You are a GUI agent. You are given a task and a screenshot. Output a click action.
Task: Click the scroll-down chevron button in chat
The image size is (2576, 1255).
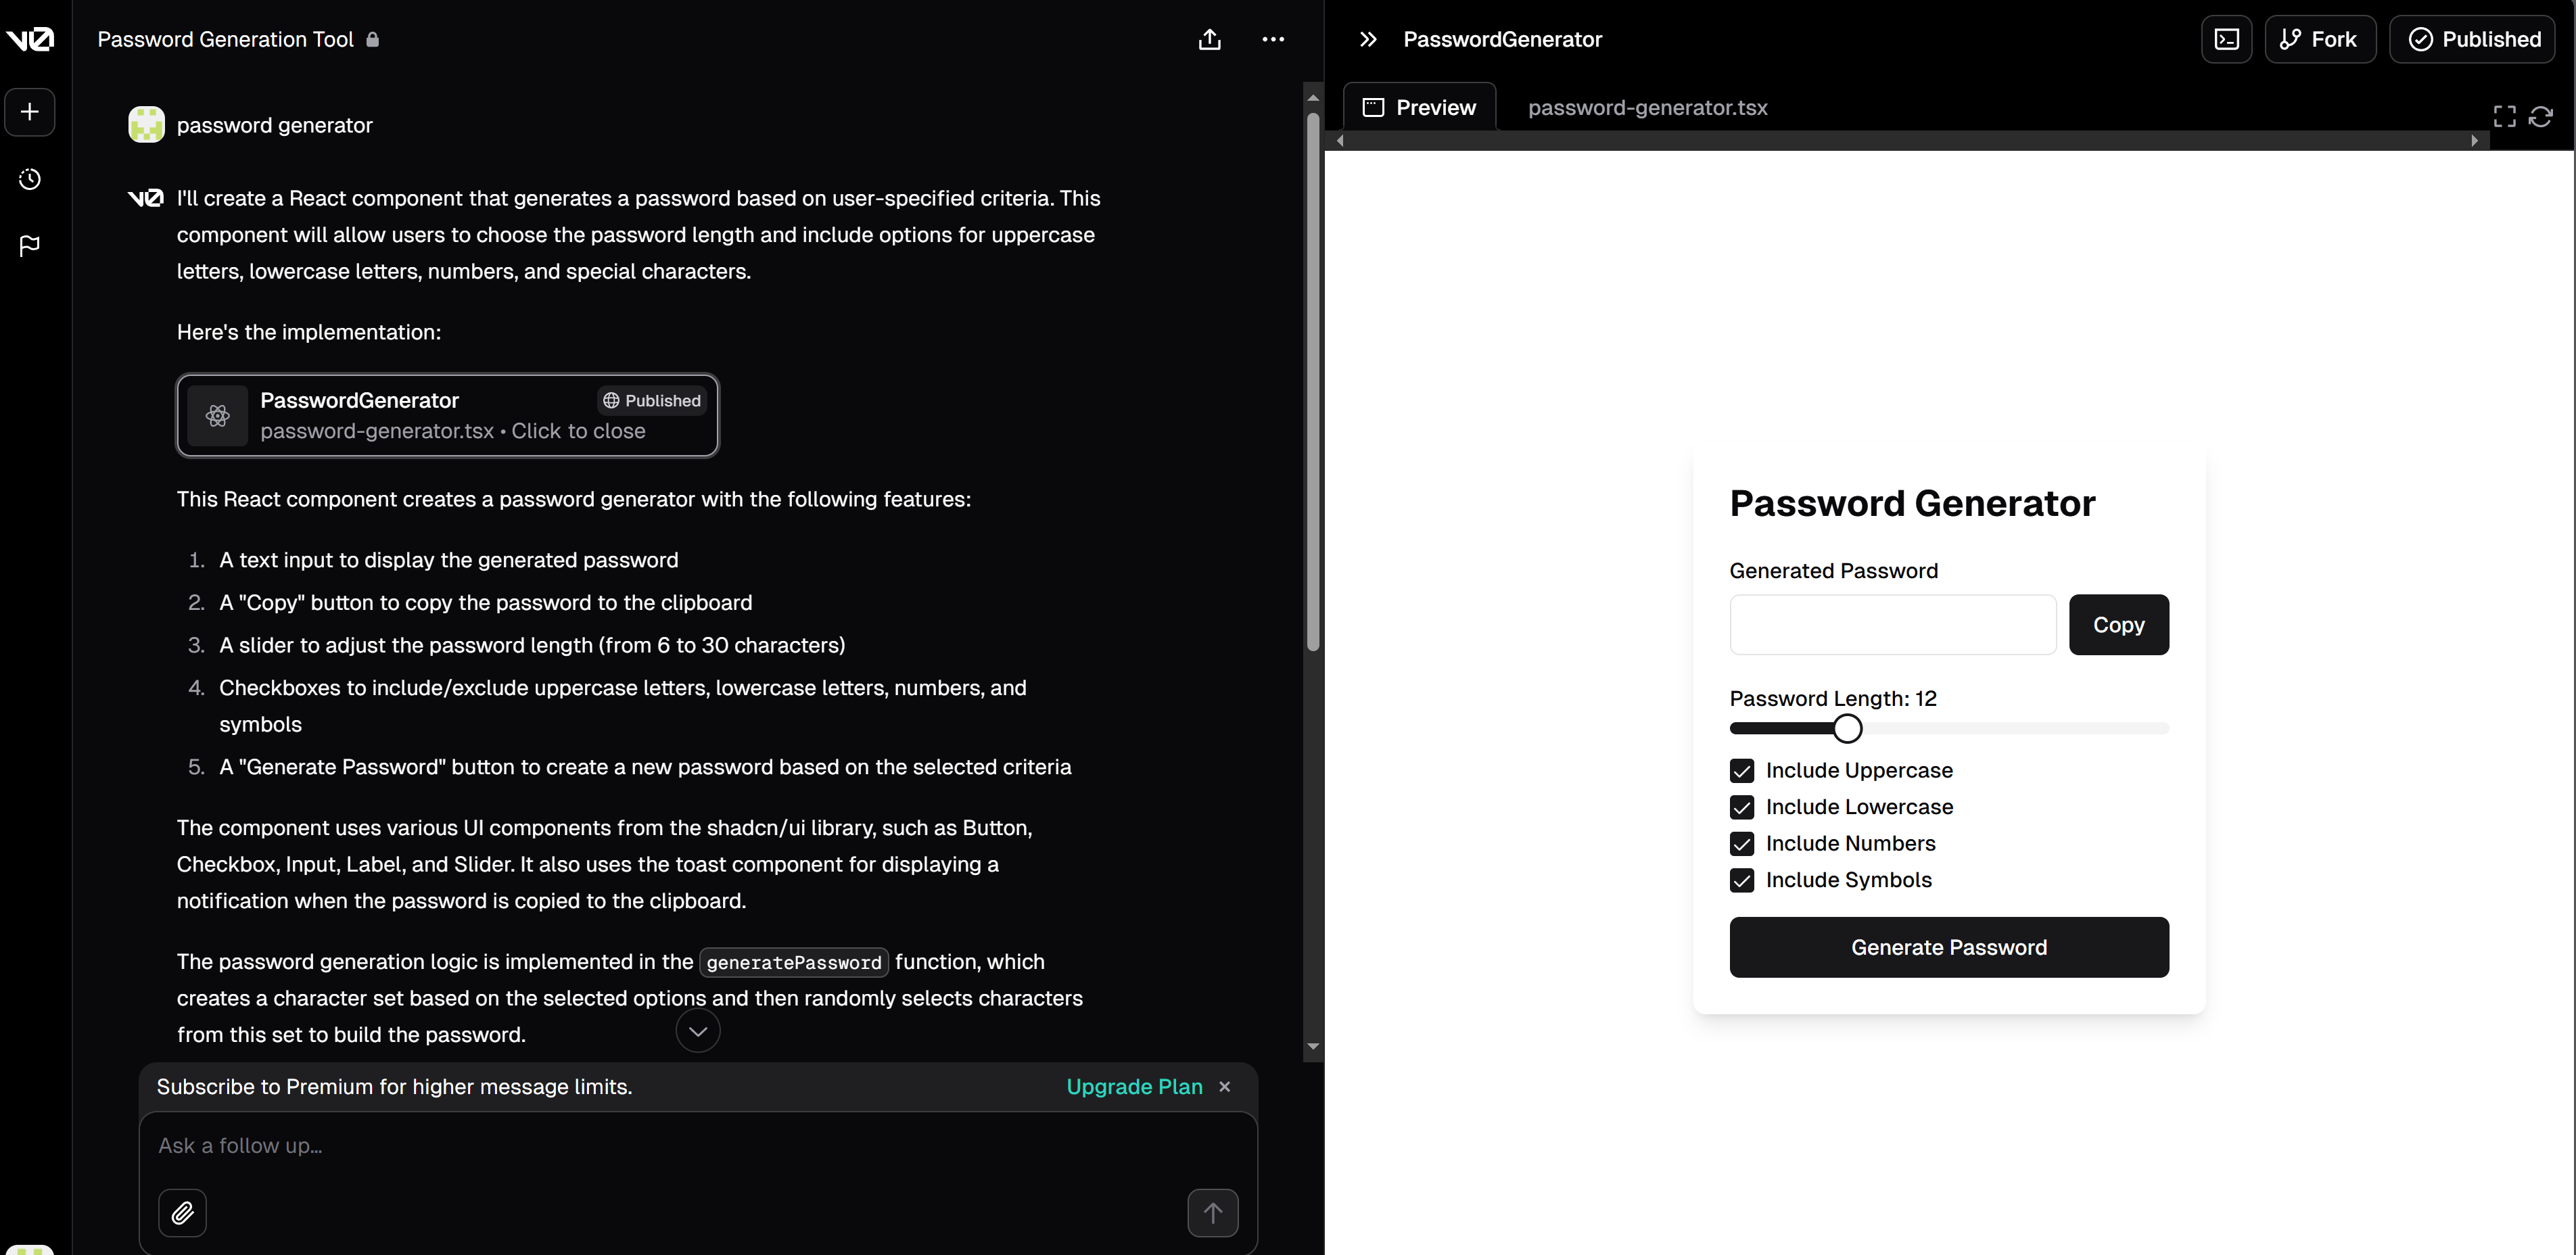697,1031
